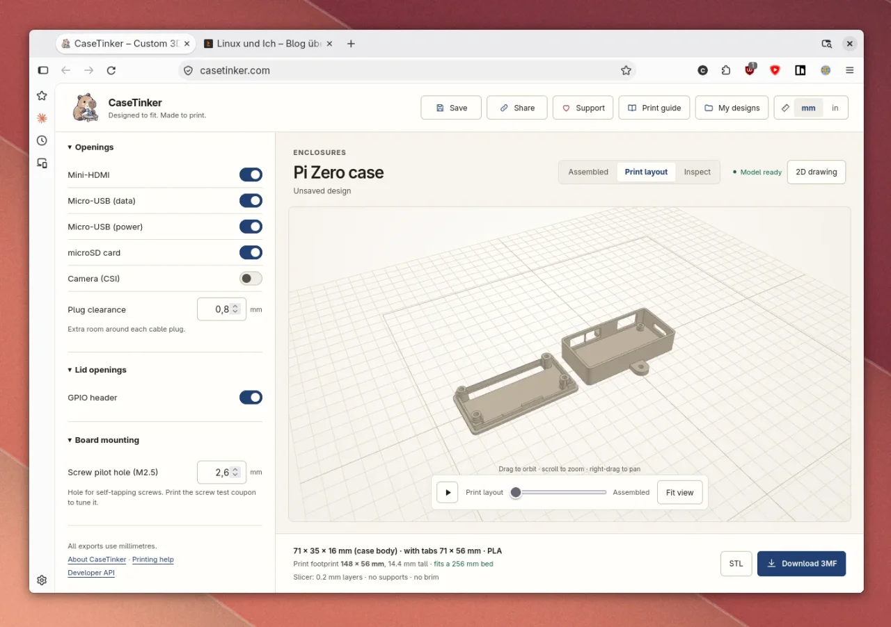Image resolution: width=891 pixels, height=627 pixels.
Task: Select the CaseTinker browser tab
Action: (x=125, y=43)
